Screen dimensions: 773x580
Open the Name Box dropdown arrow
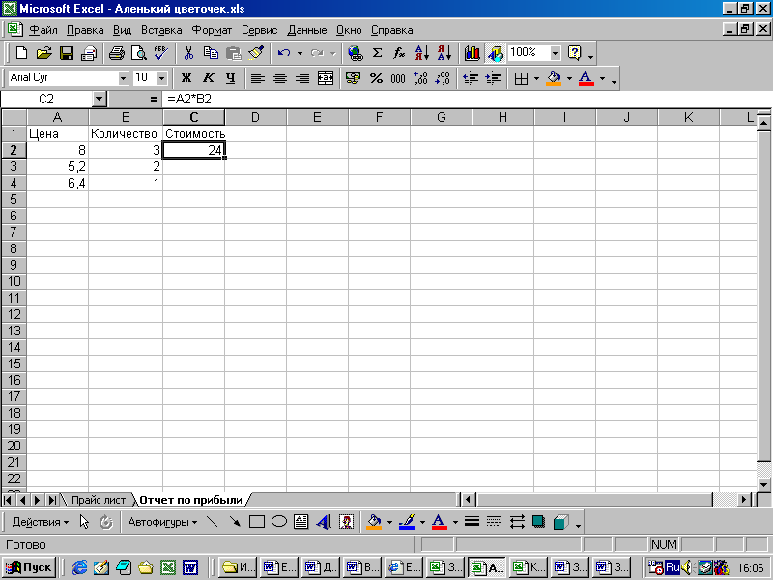100,100
